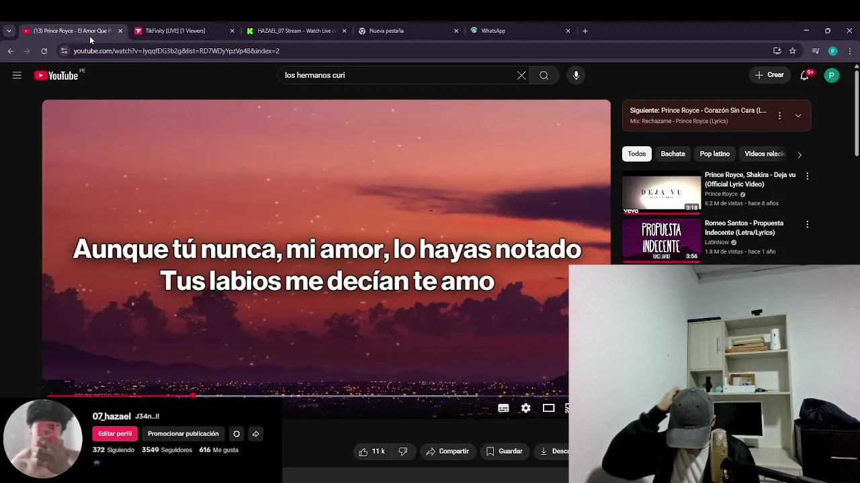Toggle theater mode in the player

point(549,408)
